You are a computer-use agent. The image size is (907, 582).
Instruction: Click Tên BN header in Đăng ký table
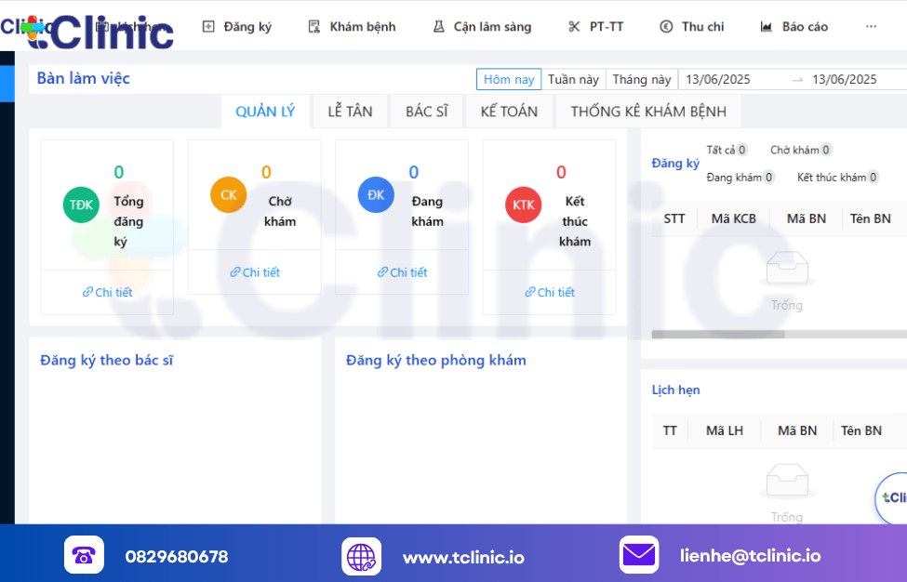coord(870,218)
